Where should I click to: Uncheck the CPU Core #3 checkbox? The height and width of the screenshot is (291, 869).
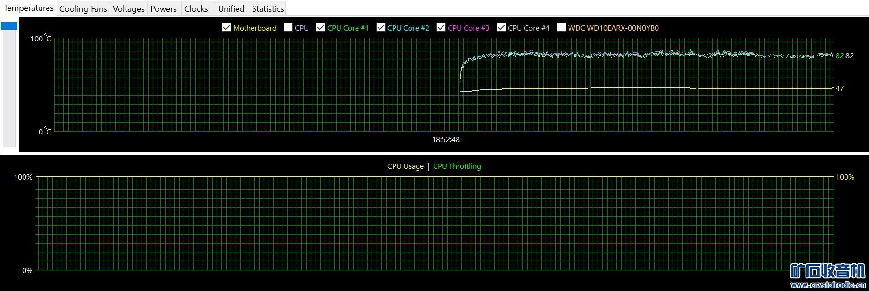pyautogui.click(x=441, y=28)
